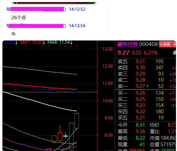
Task: Select the 买一 9.26 order row
Action: pyautogui.click(x=145, y=93)
